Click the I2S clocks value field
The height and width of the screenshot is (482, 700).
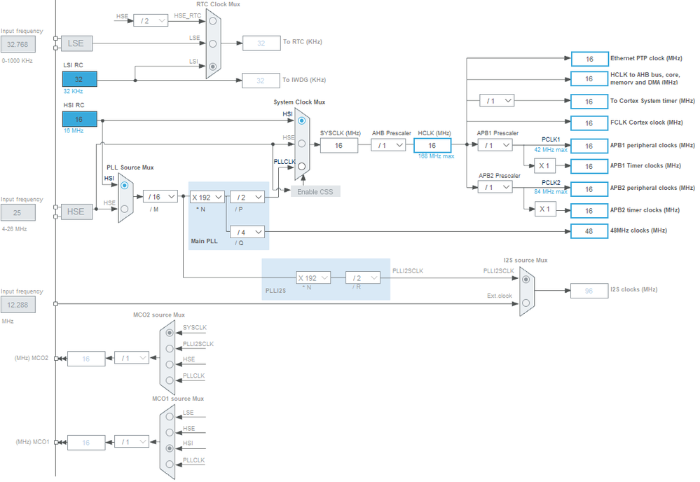pyautogui.click(x=589, y=291)
